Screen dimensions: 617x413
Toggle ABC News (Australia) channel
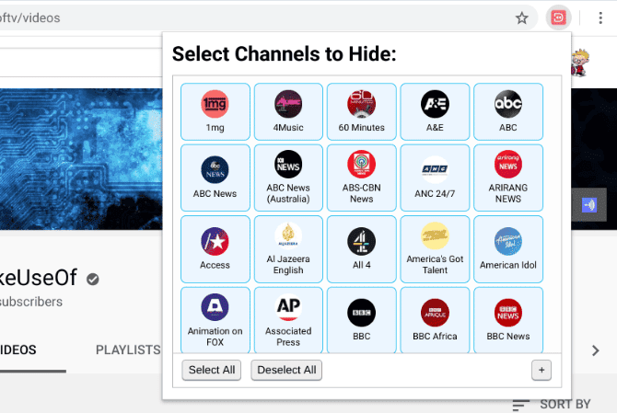pyautogui.click(x=288, y=178)
